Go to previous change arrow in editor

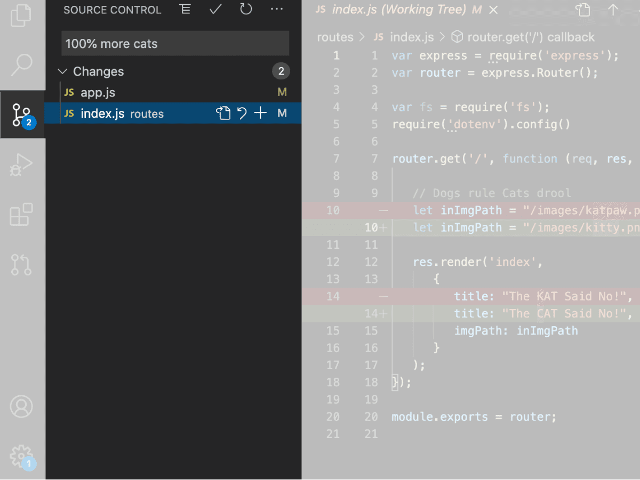[613, 10]
